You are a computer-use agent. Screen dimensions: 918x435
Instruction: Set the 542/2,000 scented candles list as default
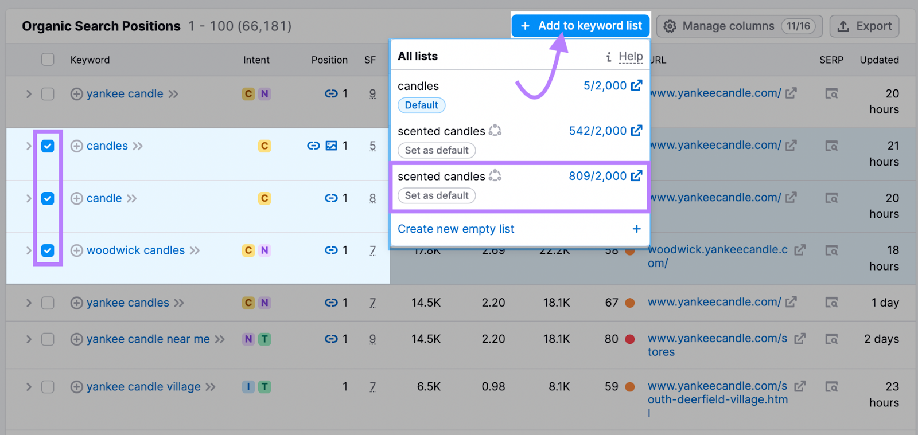[x=437, y=150]
